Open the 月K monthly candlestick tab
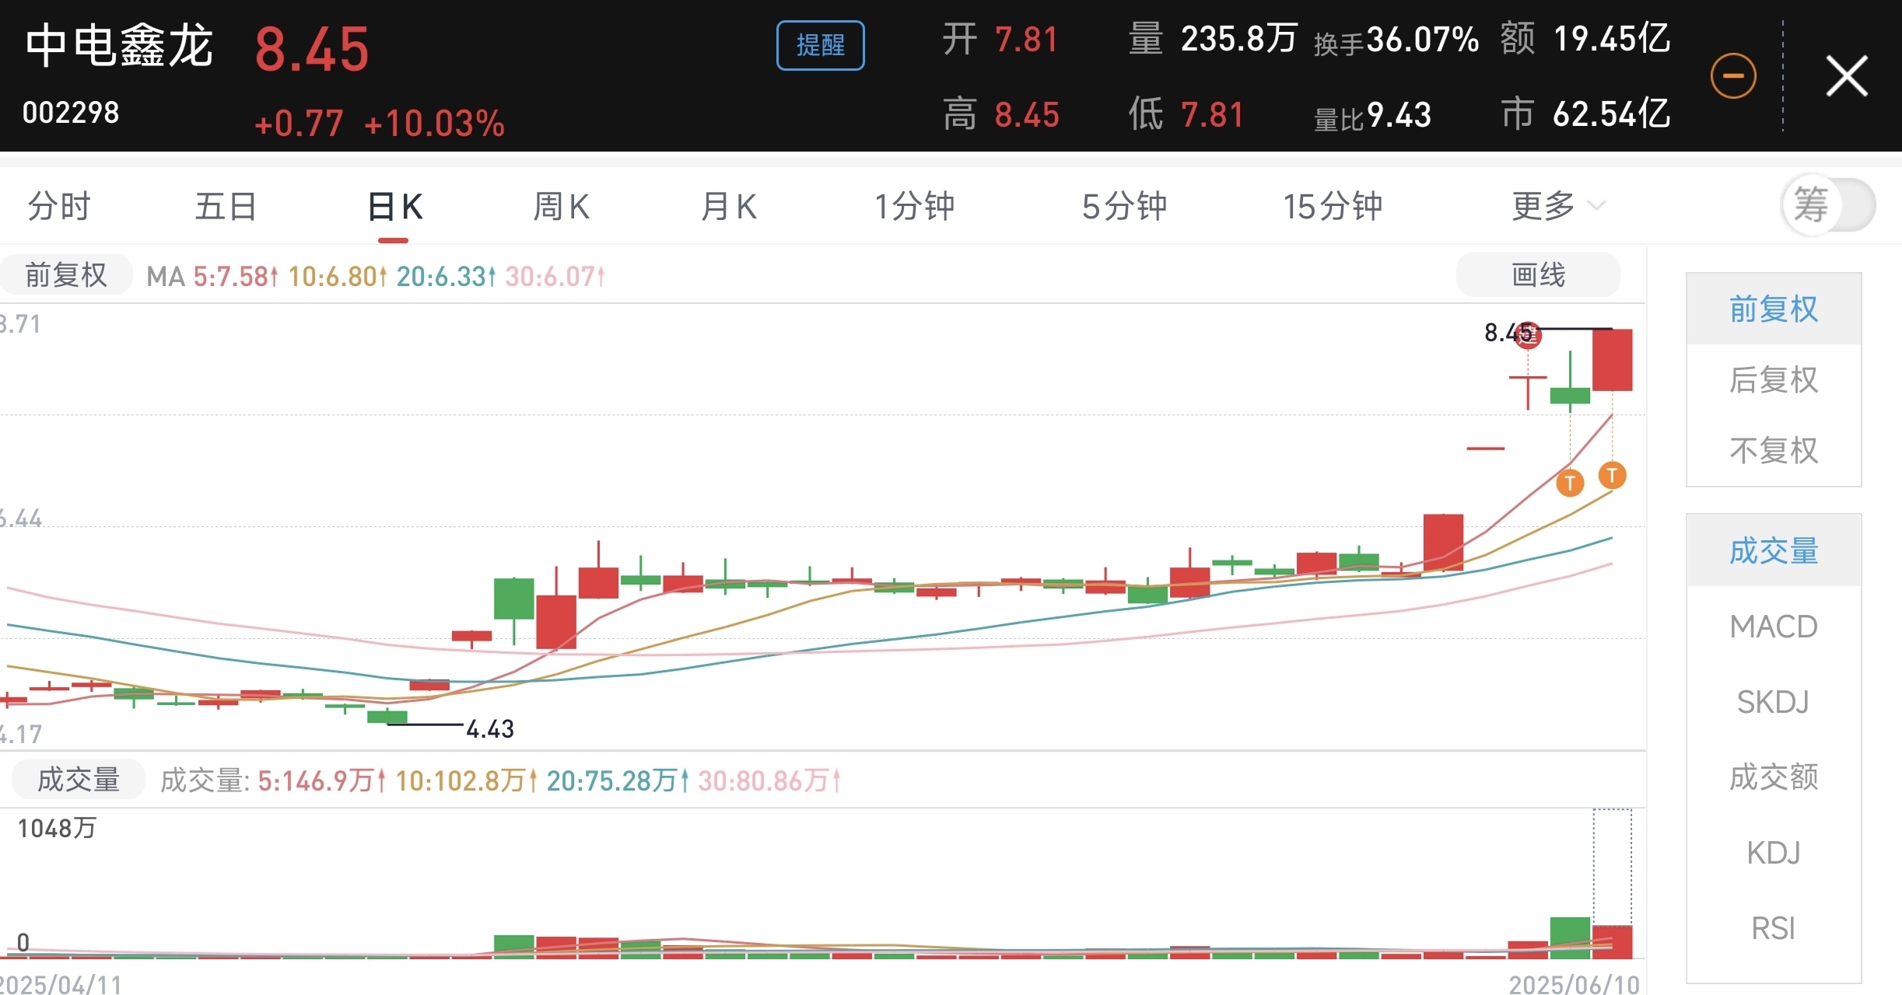 coord(728,207)
